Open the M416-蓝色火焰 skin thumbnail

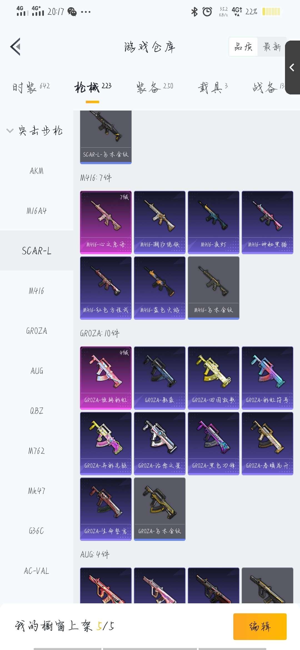pyautogui.click(x=159, y=288)
